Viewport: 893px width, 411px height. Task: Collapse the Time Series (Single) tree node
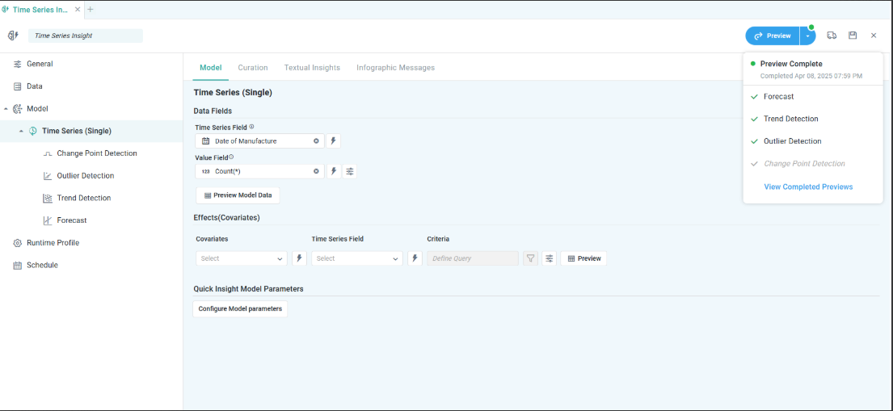pyautogui.click(x=21, y=131)
